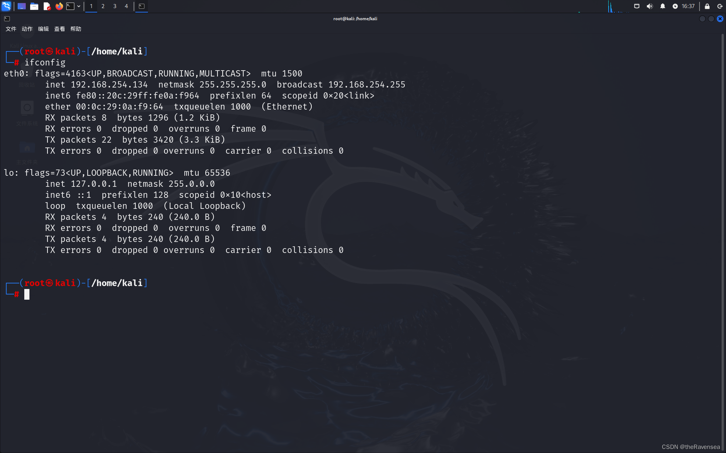This screenshot has width=726, height=453.
Task: Click the show desktop panel icon
Action: (22, 6)
